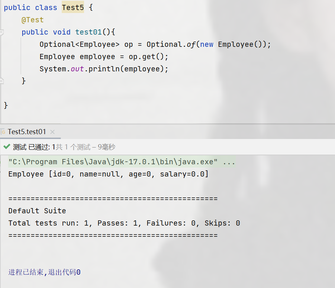Close the Test5.test01 run tab
The height and width of the screenshot is (288, 335).
click(x=52, y=132)
